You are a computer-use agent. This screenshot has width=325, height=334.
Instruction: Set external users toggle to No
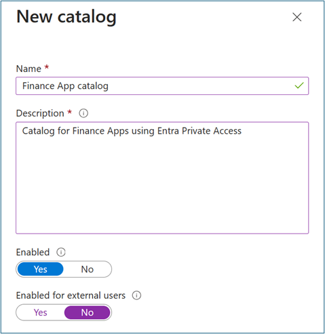point(88,312)
